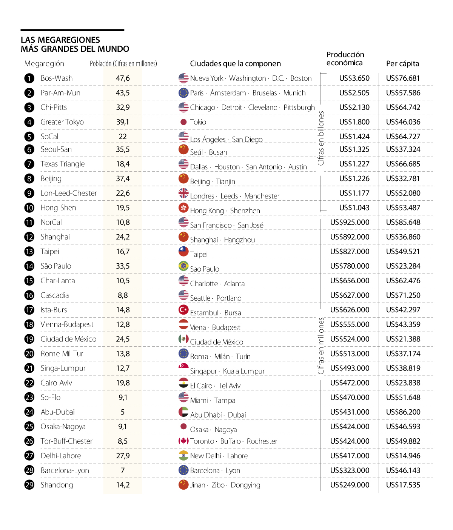The image size is (453, 530).
Task: Click the Texas Triangle megaregion name
Action: tap(63, 164)
